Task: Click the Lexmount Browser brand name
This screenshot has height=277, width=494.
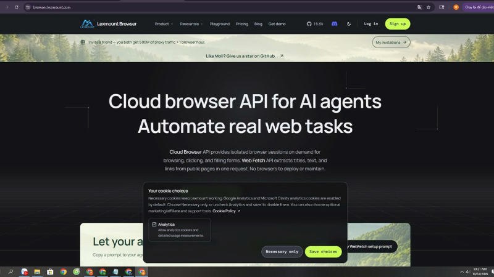Action: (x=117, y=24)
